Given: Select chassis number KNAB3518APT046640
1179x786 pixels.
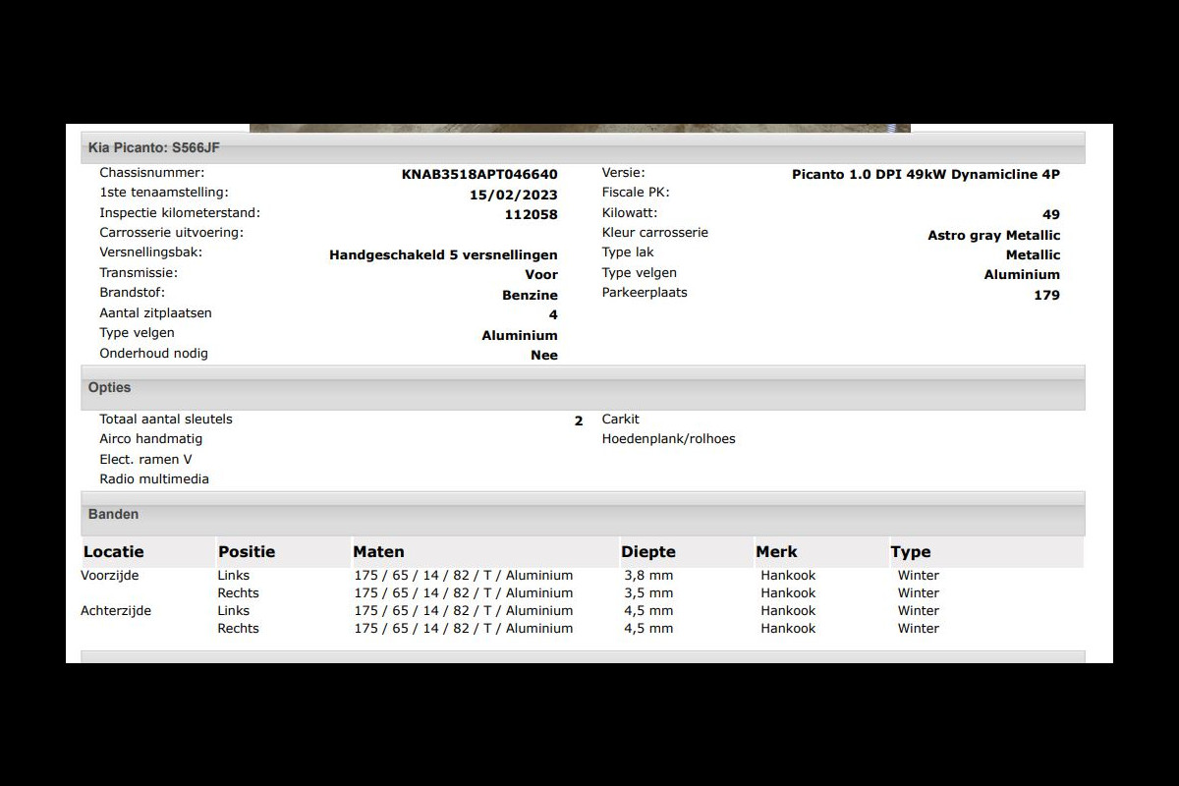Looking at the screenshot, I should coord(479,175).
